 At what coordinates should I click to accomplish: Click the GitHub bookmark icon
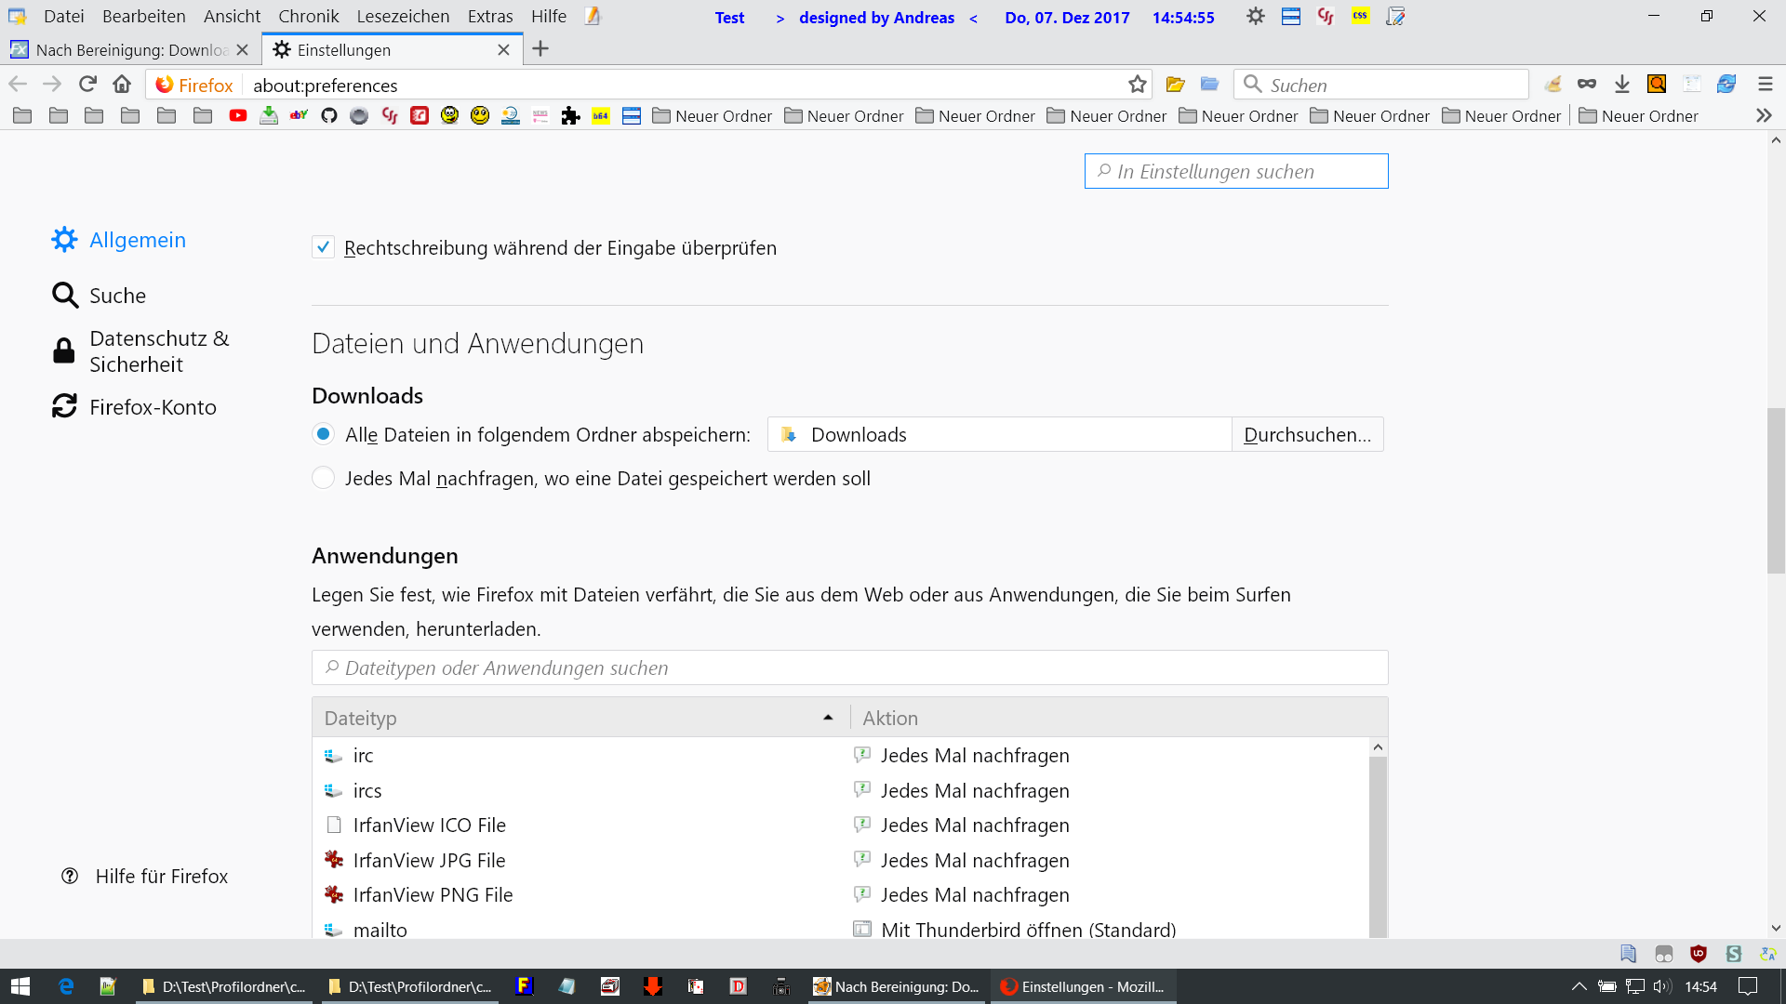pyautogui.click(x=329, y=116)
